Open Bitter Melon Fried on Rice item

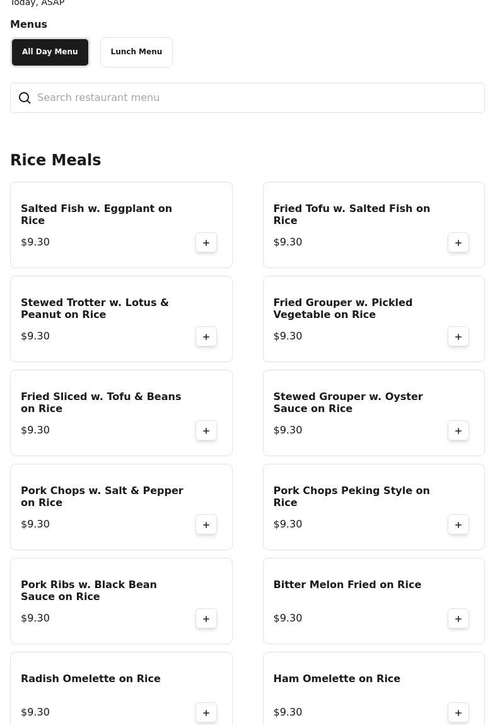pos(347,585)
